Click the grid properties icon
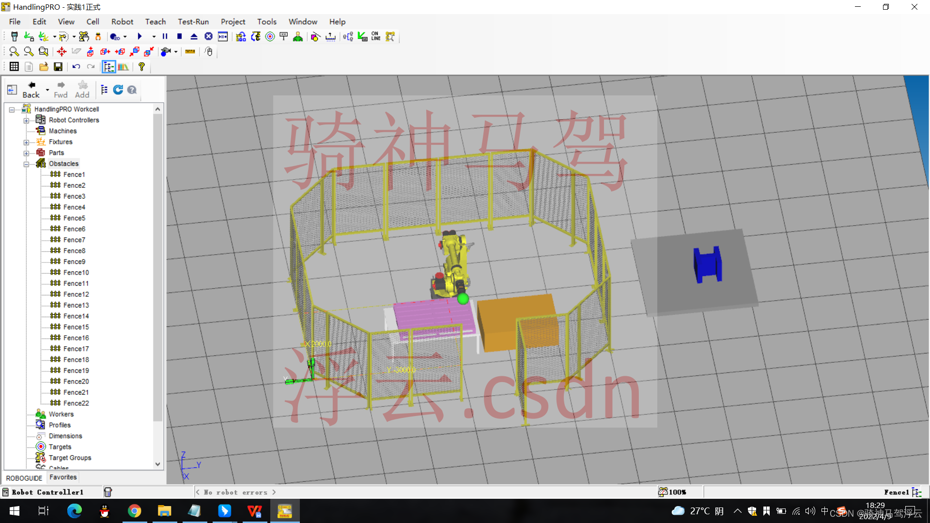The width and height of the screenshot is (930, 523). coord(14,67)
